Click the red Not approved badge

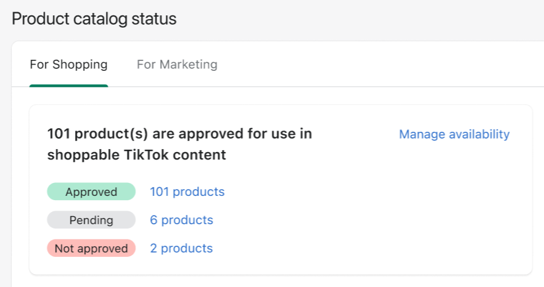point(91,248)
